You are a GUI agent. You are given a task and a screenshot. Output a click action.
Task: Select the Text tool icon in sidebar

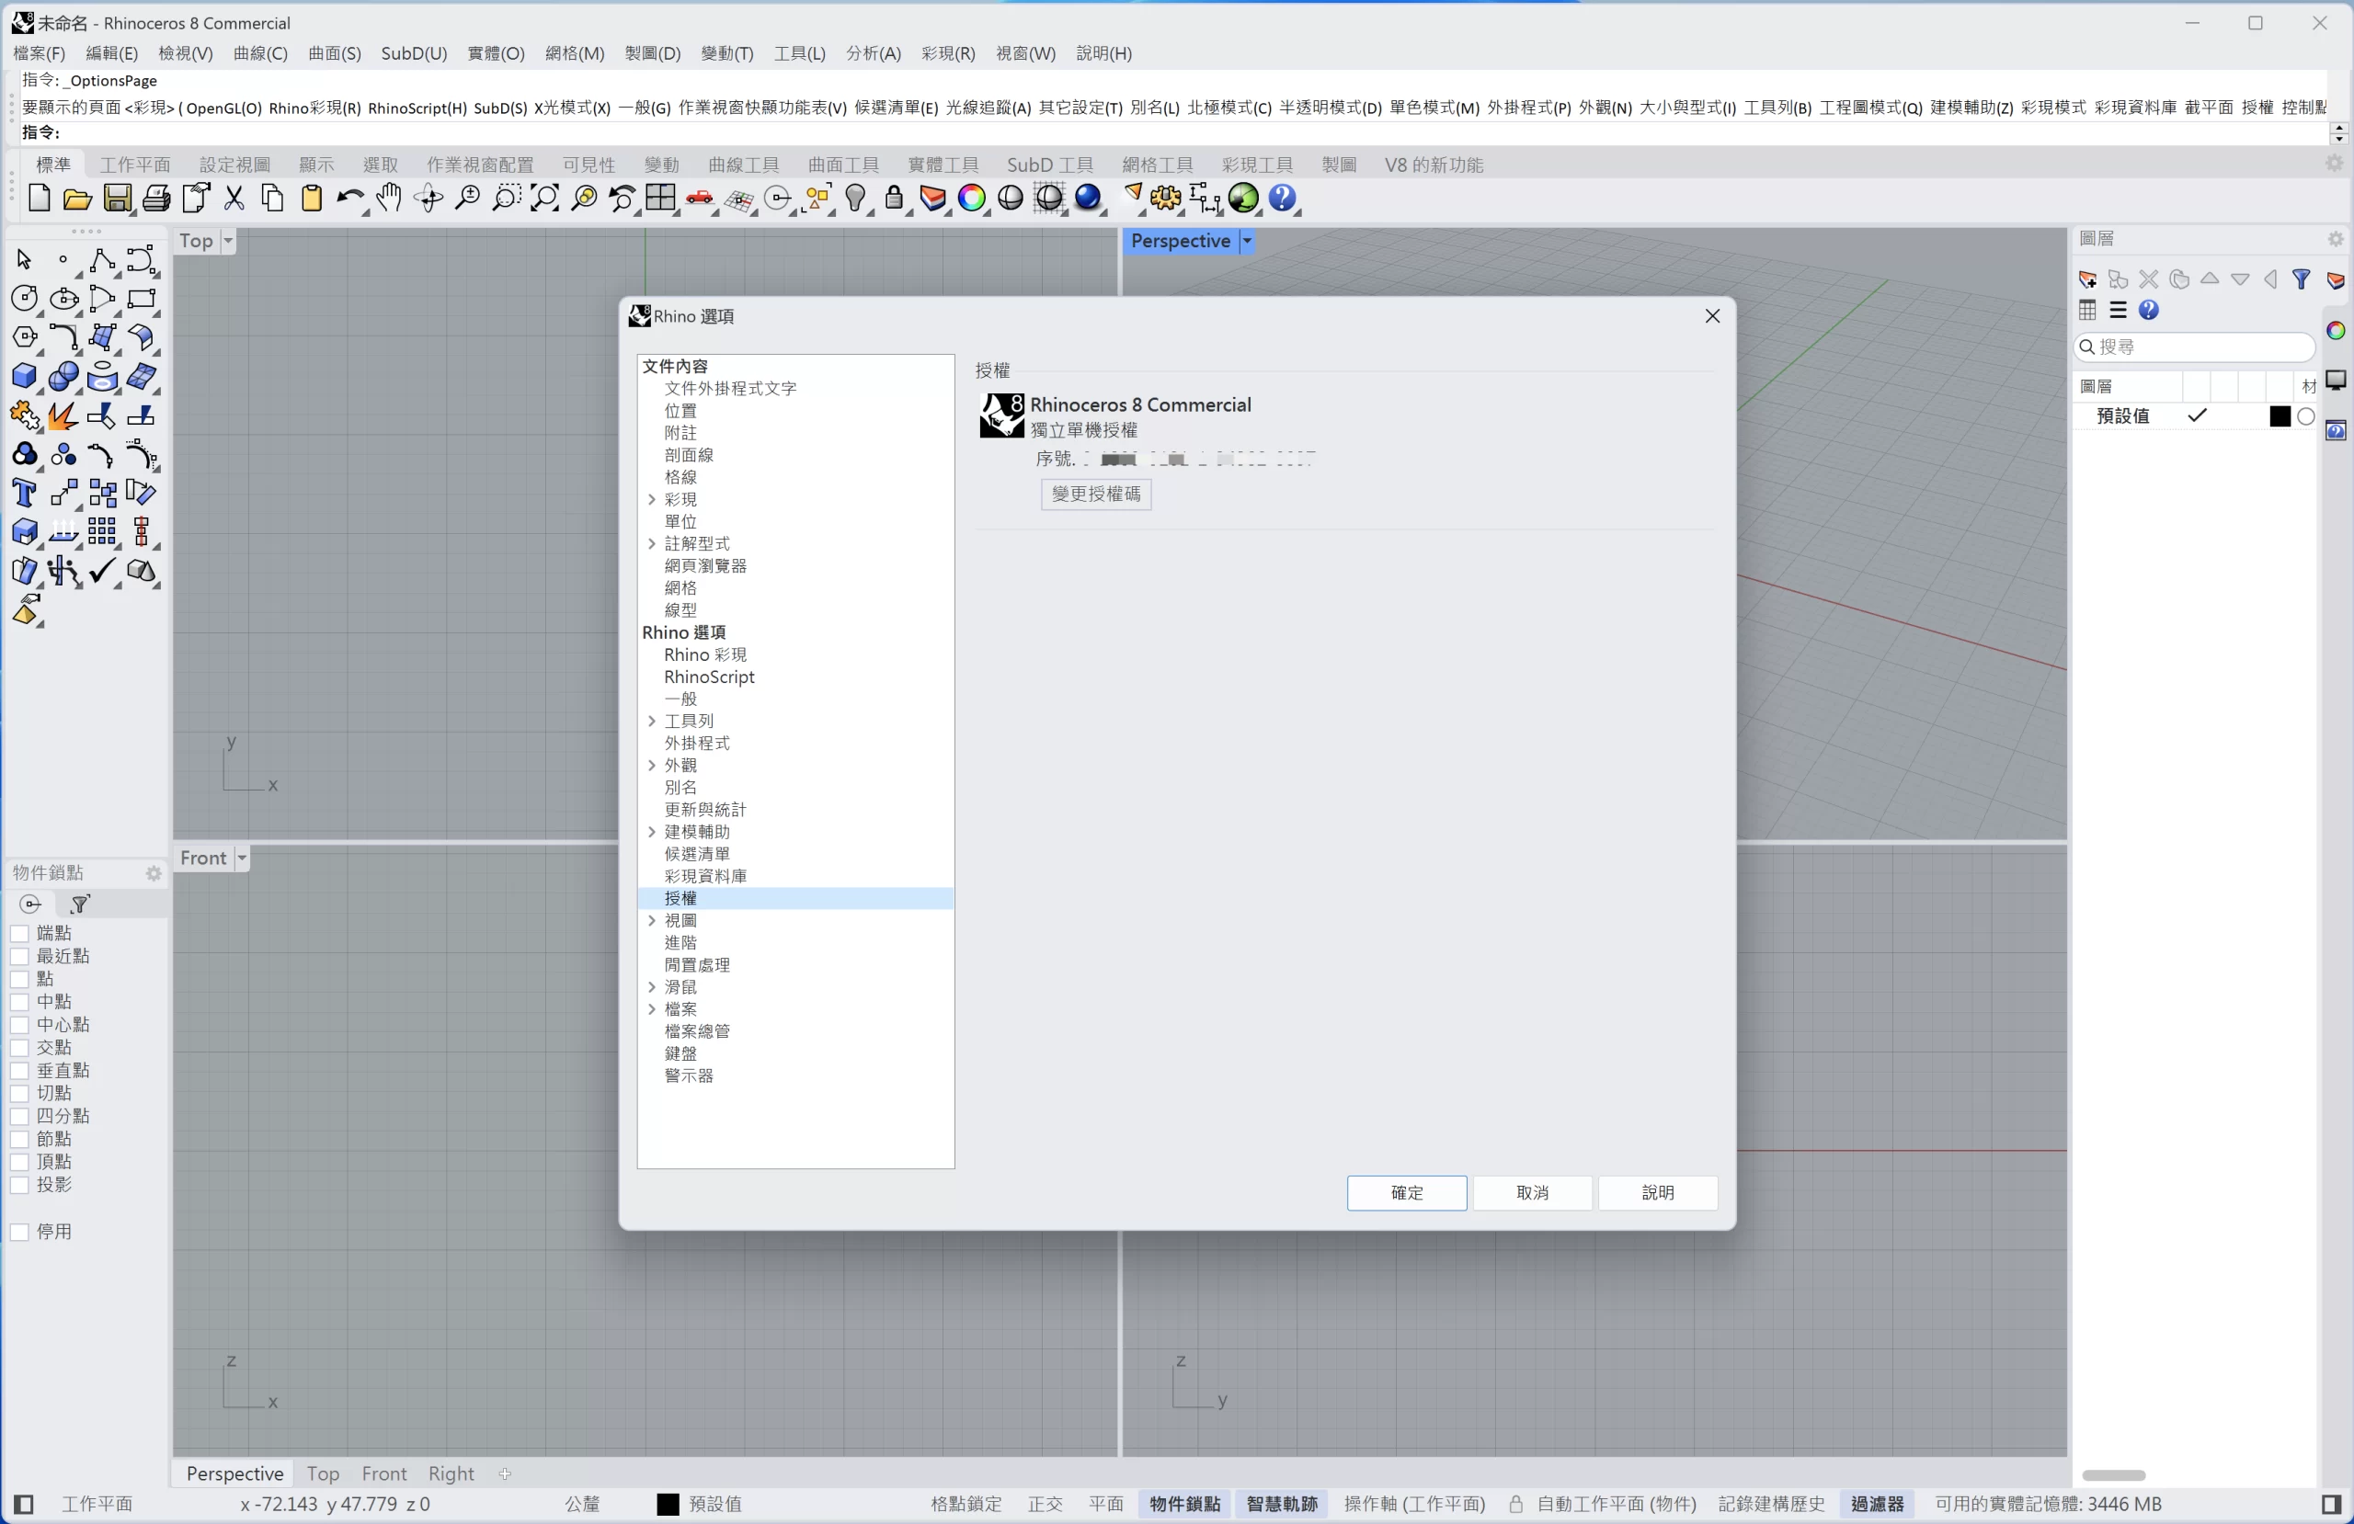(25, 493)
